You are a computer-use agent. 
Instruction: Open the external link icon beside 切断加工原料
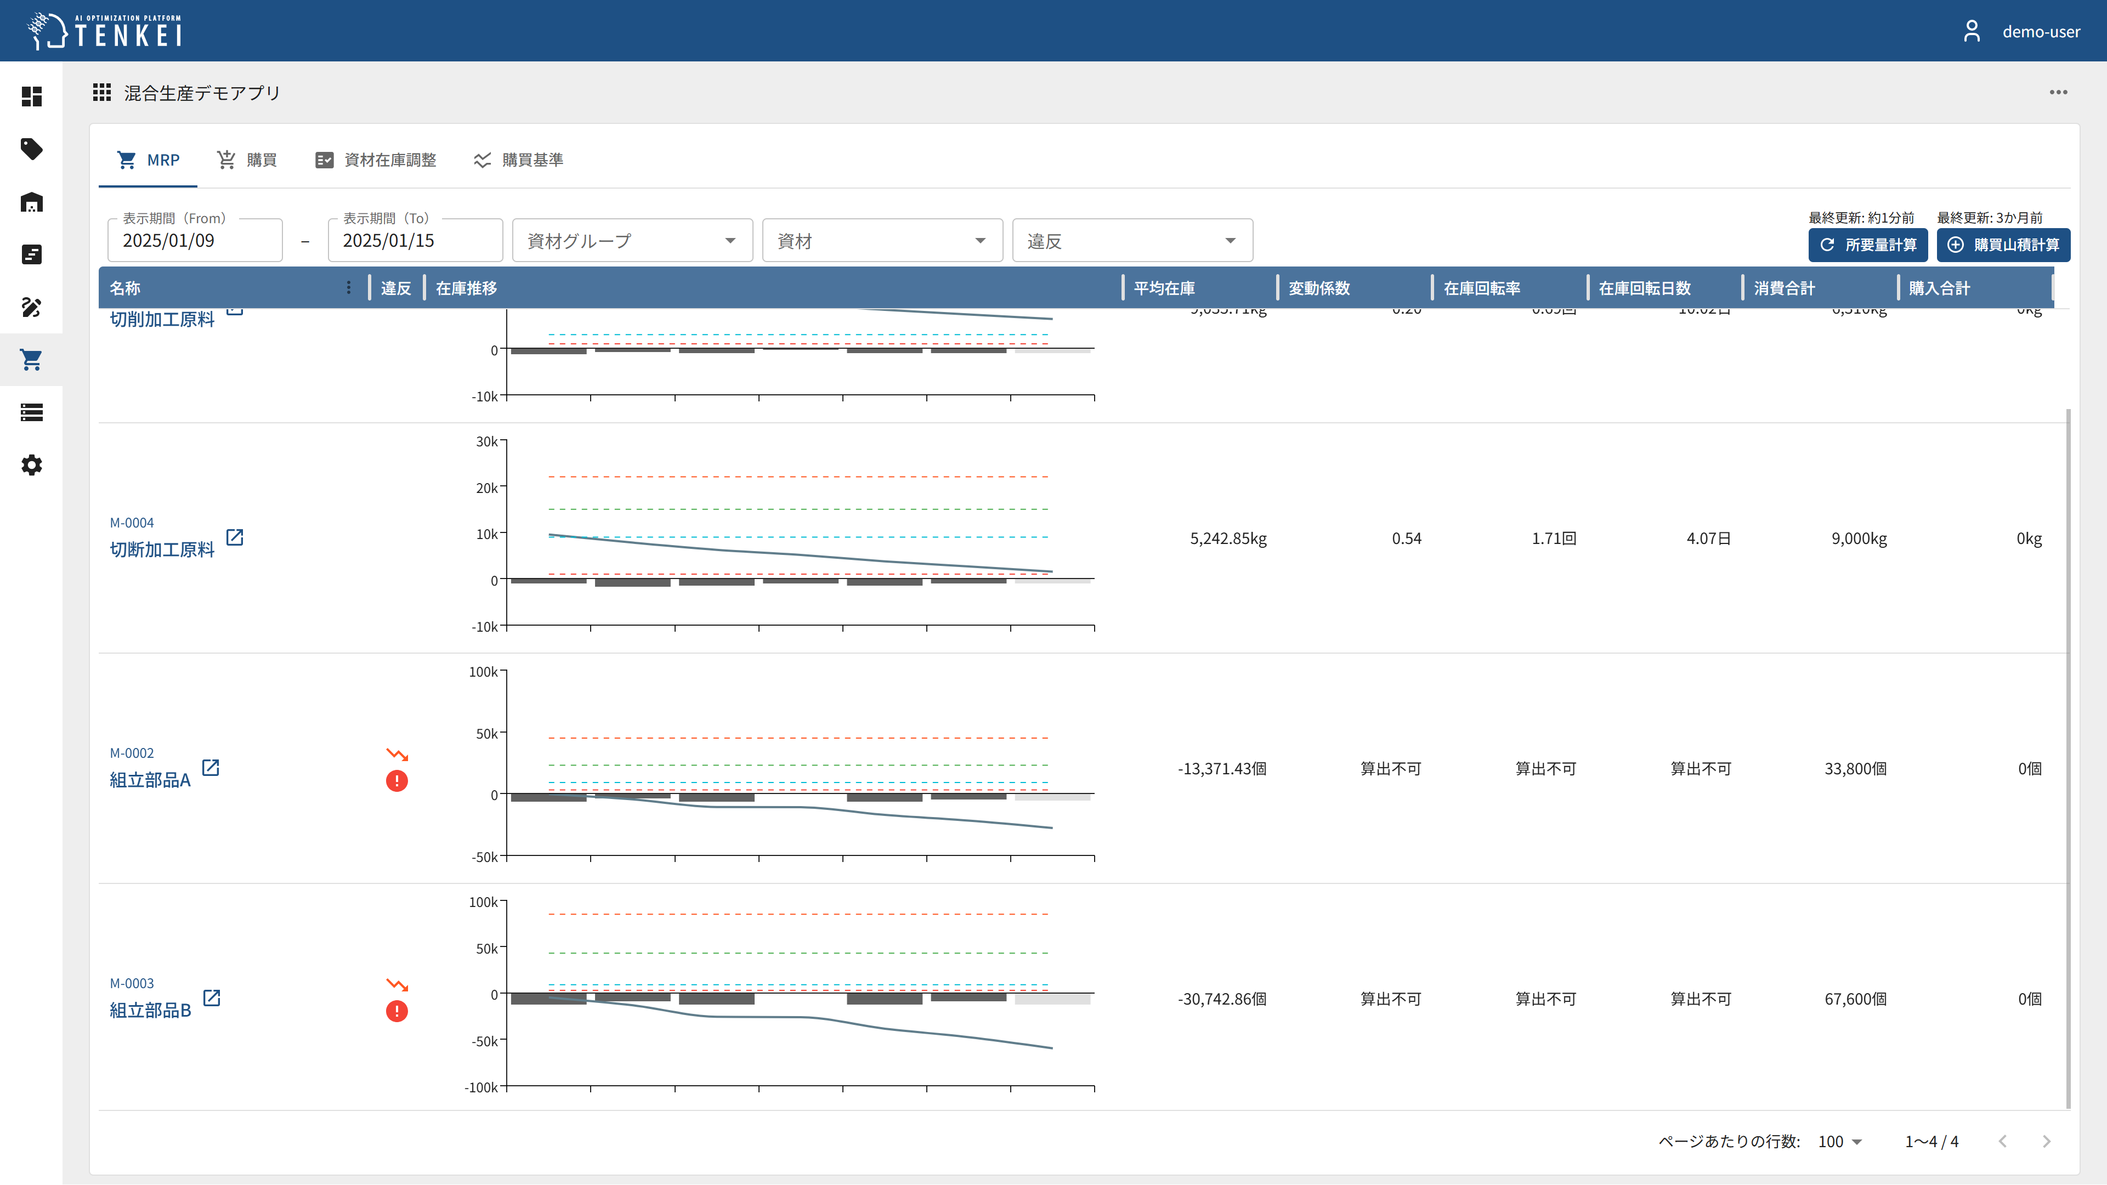pyautogui.click(x=235, y=537)
